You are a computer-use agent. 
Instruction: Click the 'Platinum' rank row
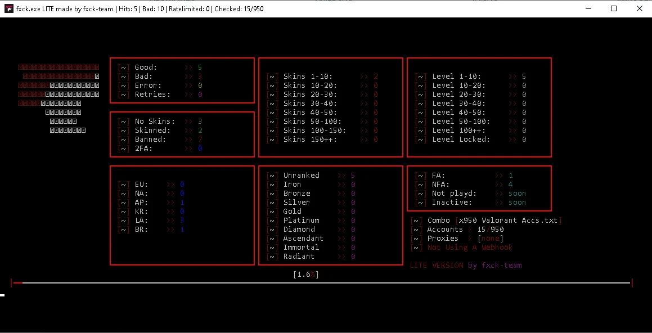tap(311, 220)
